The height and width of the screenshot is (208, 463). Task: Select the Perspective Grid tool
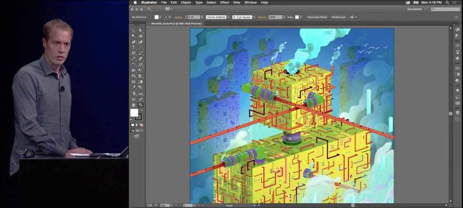140,76
